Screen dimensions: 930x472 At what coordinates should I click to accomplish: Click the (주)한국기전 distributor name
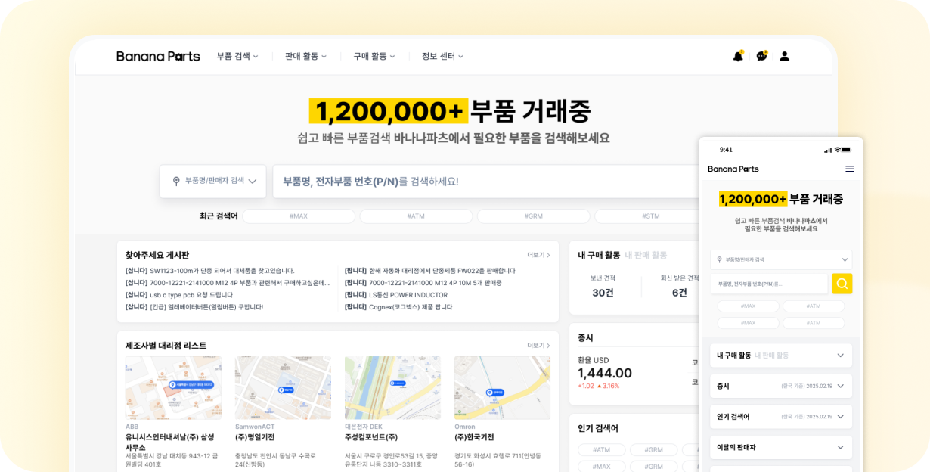click(x=474, y=437)
